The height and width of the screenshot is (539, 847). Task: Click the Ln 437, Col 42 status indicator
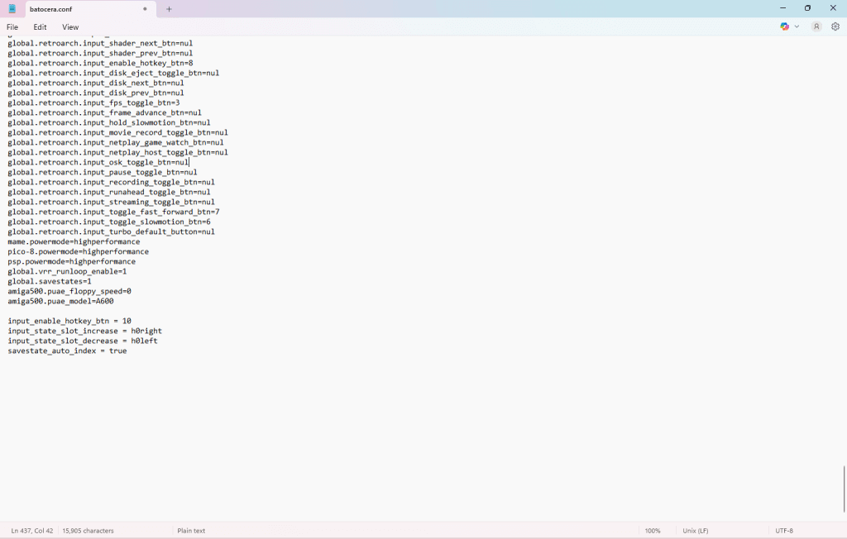click(x=31, y=530)
